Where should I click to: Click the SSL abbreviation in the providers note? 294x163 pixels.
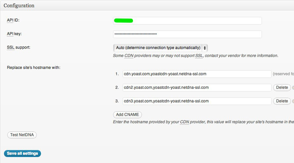click(x=199, y=56)
